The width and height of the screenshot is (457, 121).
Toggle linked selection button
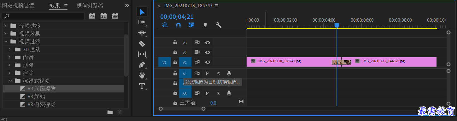[191, 25]
